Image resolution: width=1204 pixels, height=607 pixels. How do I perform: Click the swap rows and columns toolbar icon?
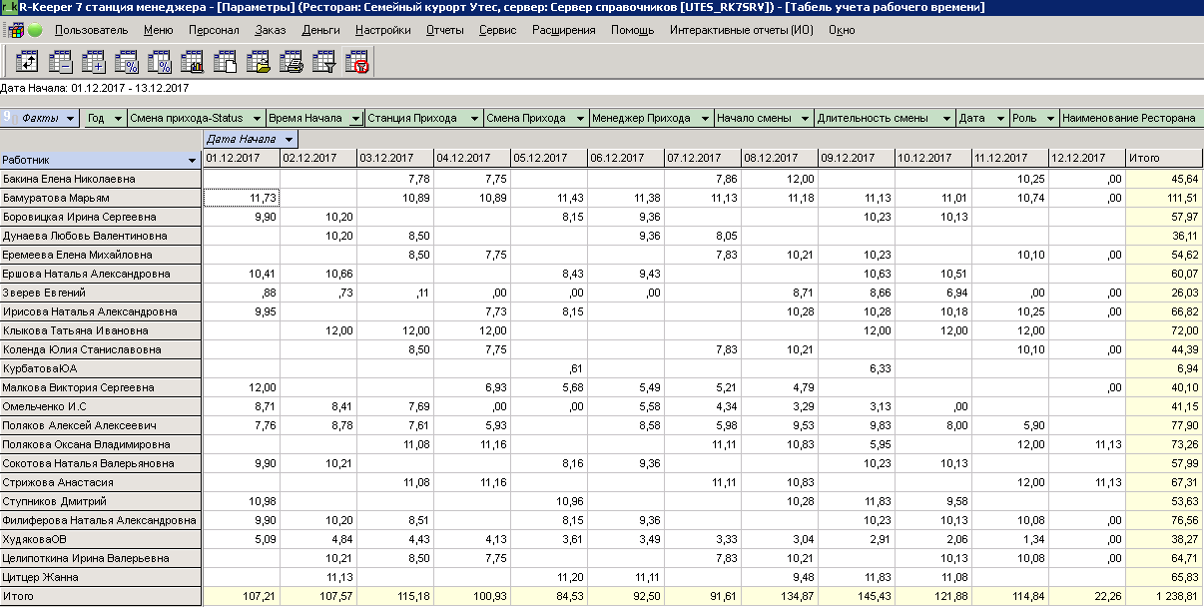(28, 63)
